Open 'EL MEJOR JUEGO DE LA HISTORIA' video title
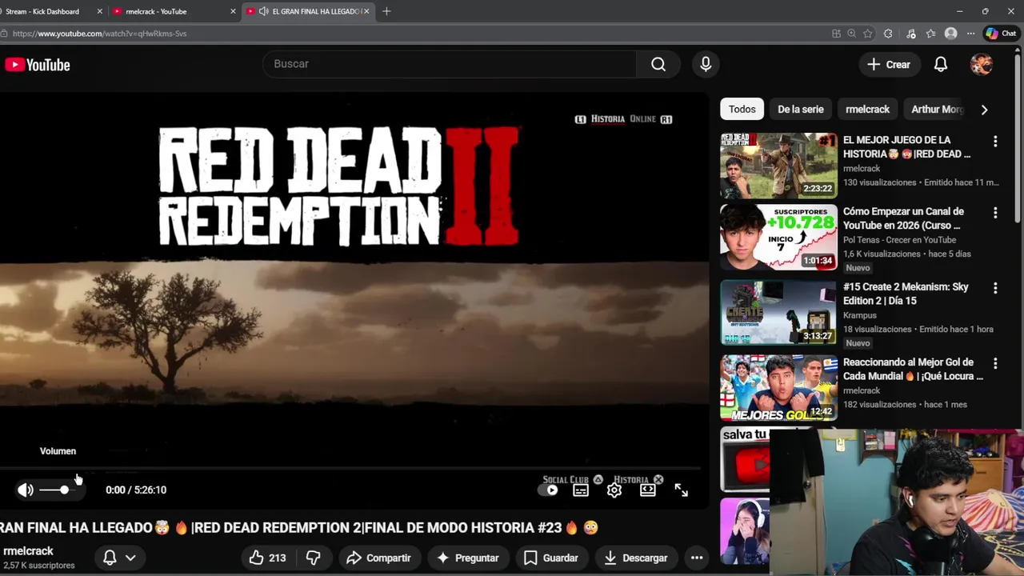 [x=906, y=146]
